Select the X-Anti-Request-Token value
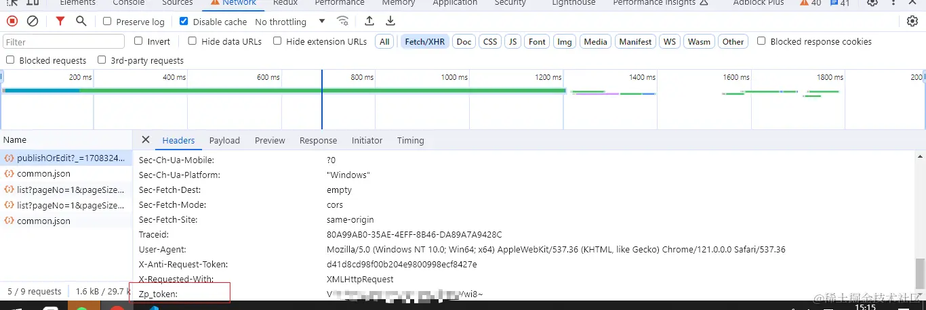 [x=401, y=264]
